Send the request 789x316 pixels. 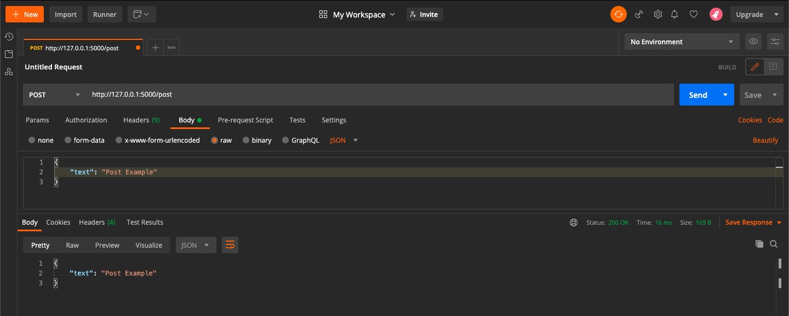[697, 94]
